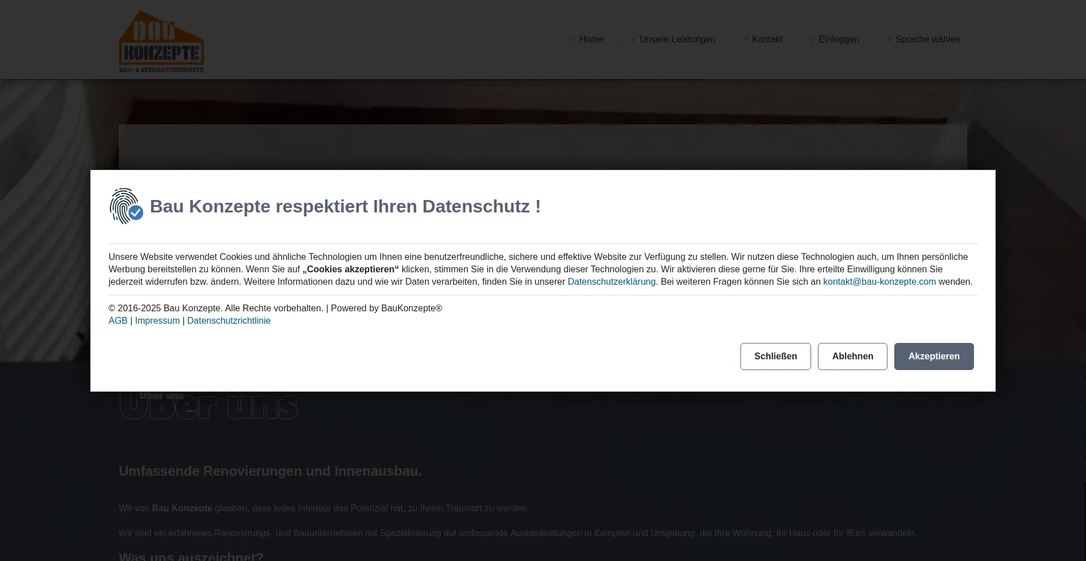Accept cookies with the Akzeptieren button
This screenshot has height=561, width=1086.
pos(933,356)
